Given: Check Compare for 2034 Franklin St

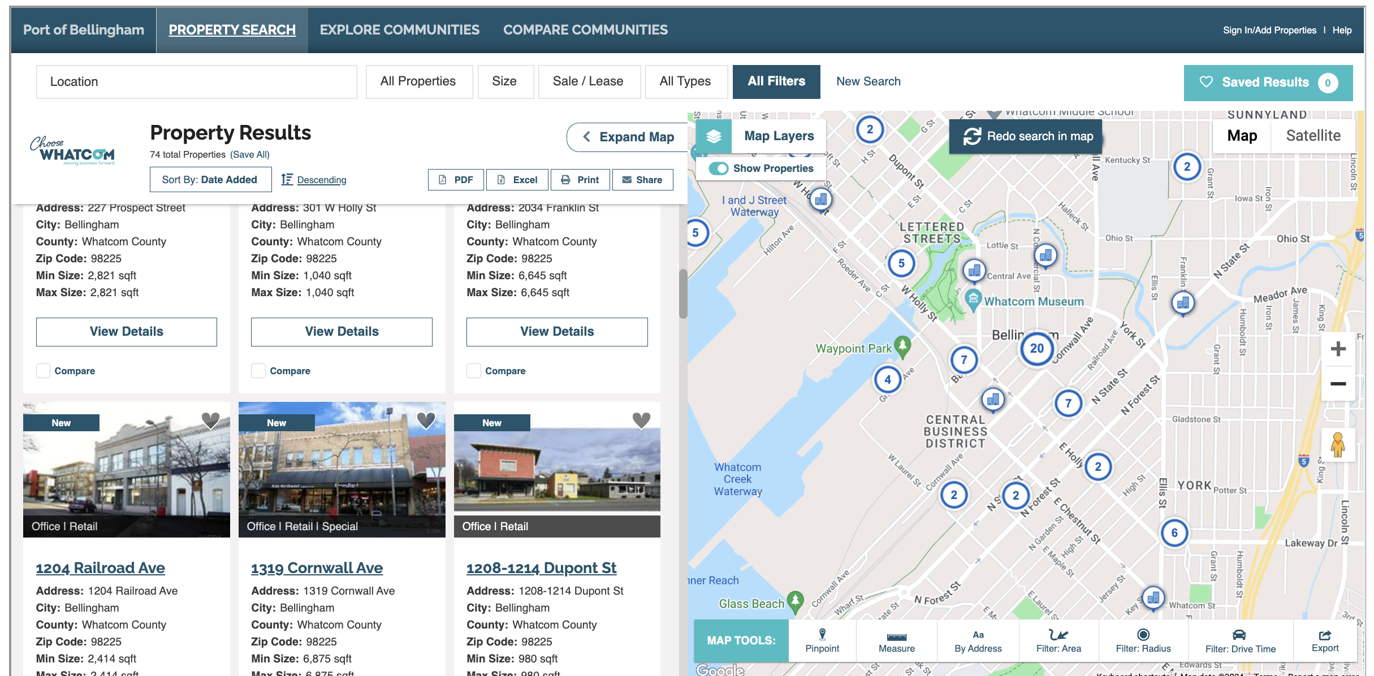Looking at the screenshot, I should [474, 371].
